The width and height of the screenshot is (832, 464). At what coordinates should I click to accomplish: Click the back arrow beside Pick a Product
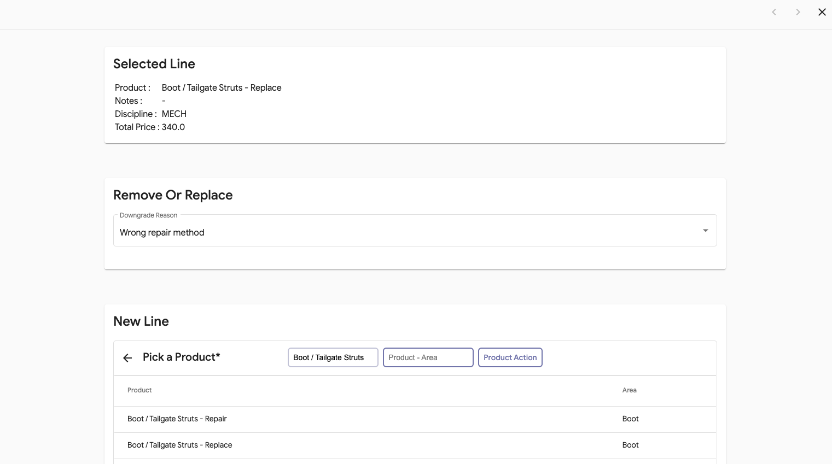click(127, 358)
